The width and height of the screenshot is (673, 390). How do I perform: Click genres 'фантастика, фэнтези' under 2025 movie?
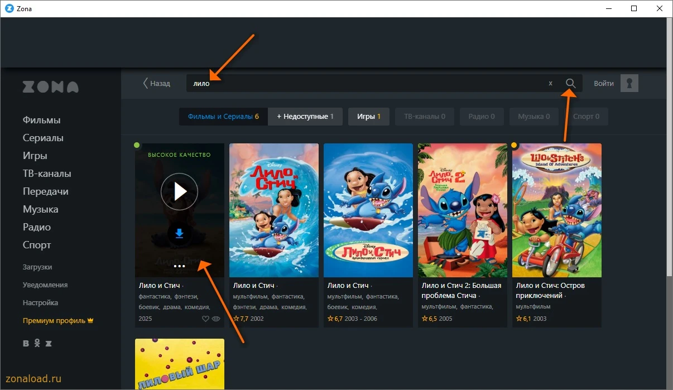pyautogui.click(x=169, y=296)
